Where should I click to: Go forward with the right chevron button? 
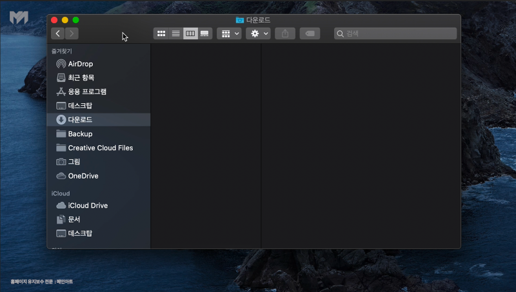click(72, 34)
